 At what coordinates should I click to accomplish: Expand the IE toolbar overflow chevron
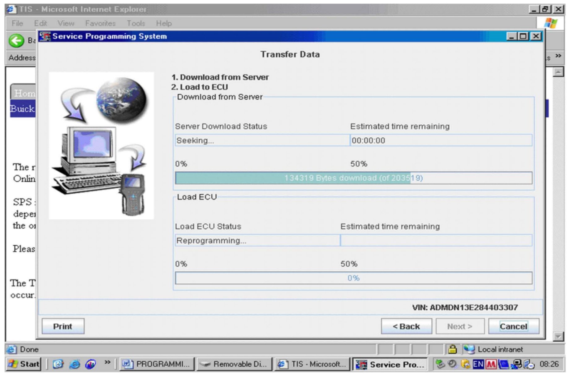tap(558, 56)
